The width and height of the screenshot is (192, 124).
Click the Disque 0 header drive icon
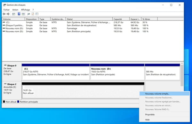5,65
